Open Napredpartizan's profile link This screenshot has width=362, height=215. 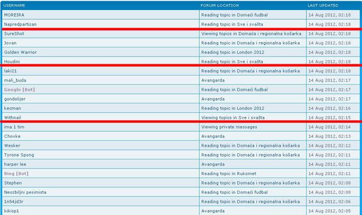pos(20,24)
